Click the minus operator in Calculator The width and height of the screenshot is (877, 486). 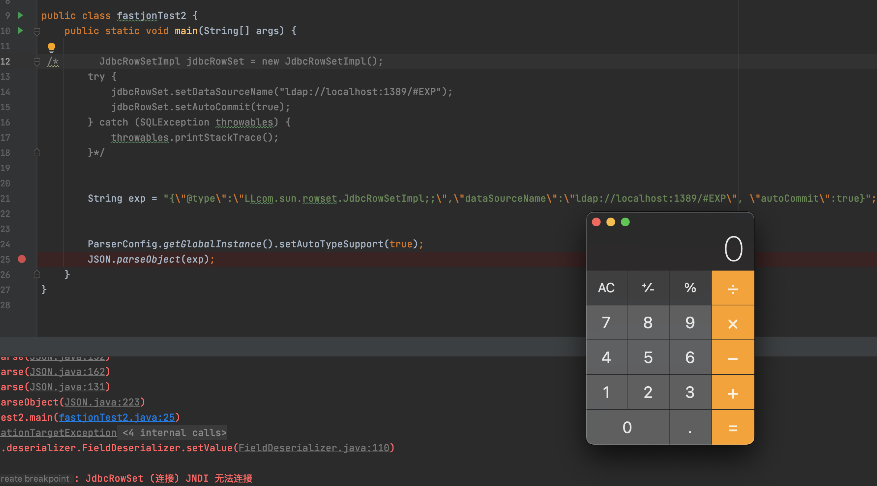[733, 358]
